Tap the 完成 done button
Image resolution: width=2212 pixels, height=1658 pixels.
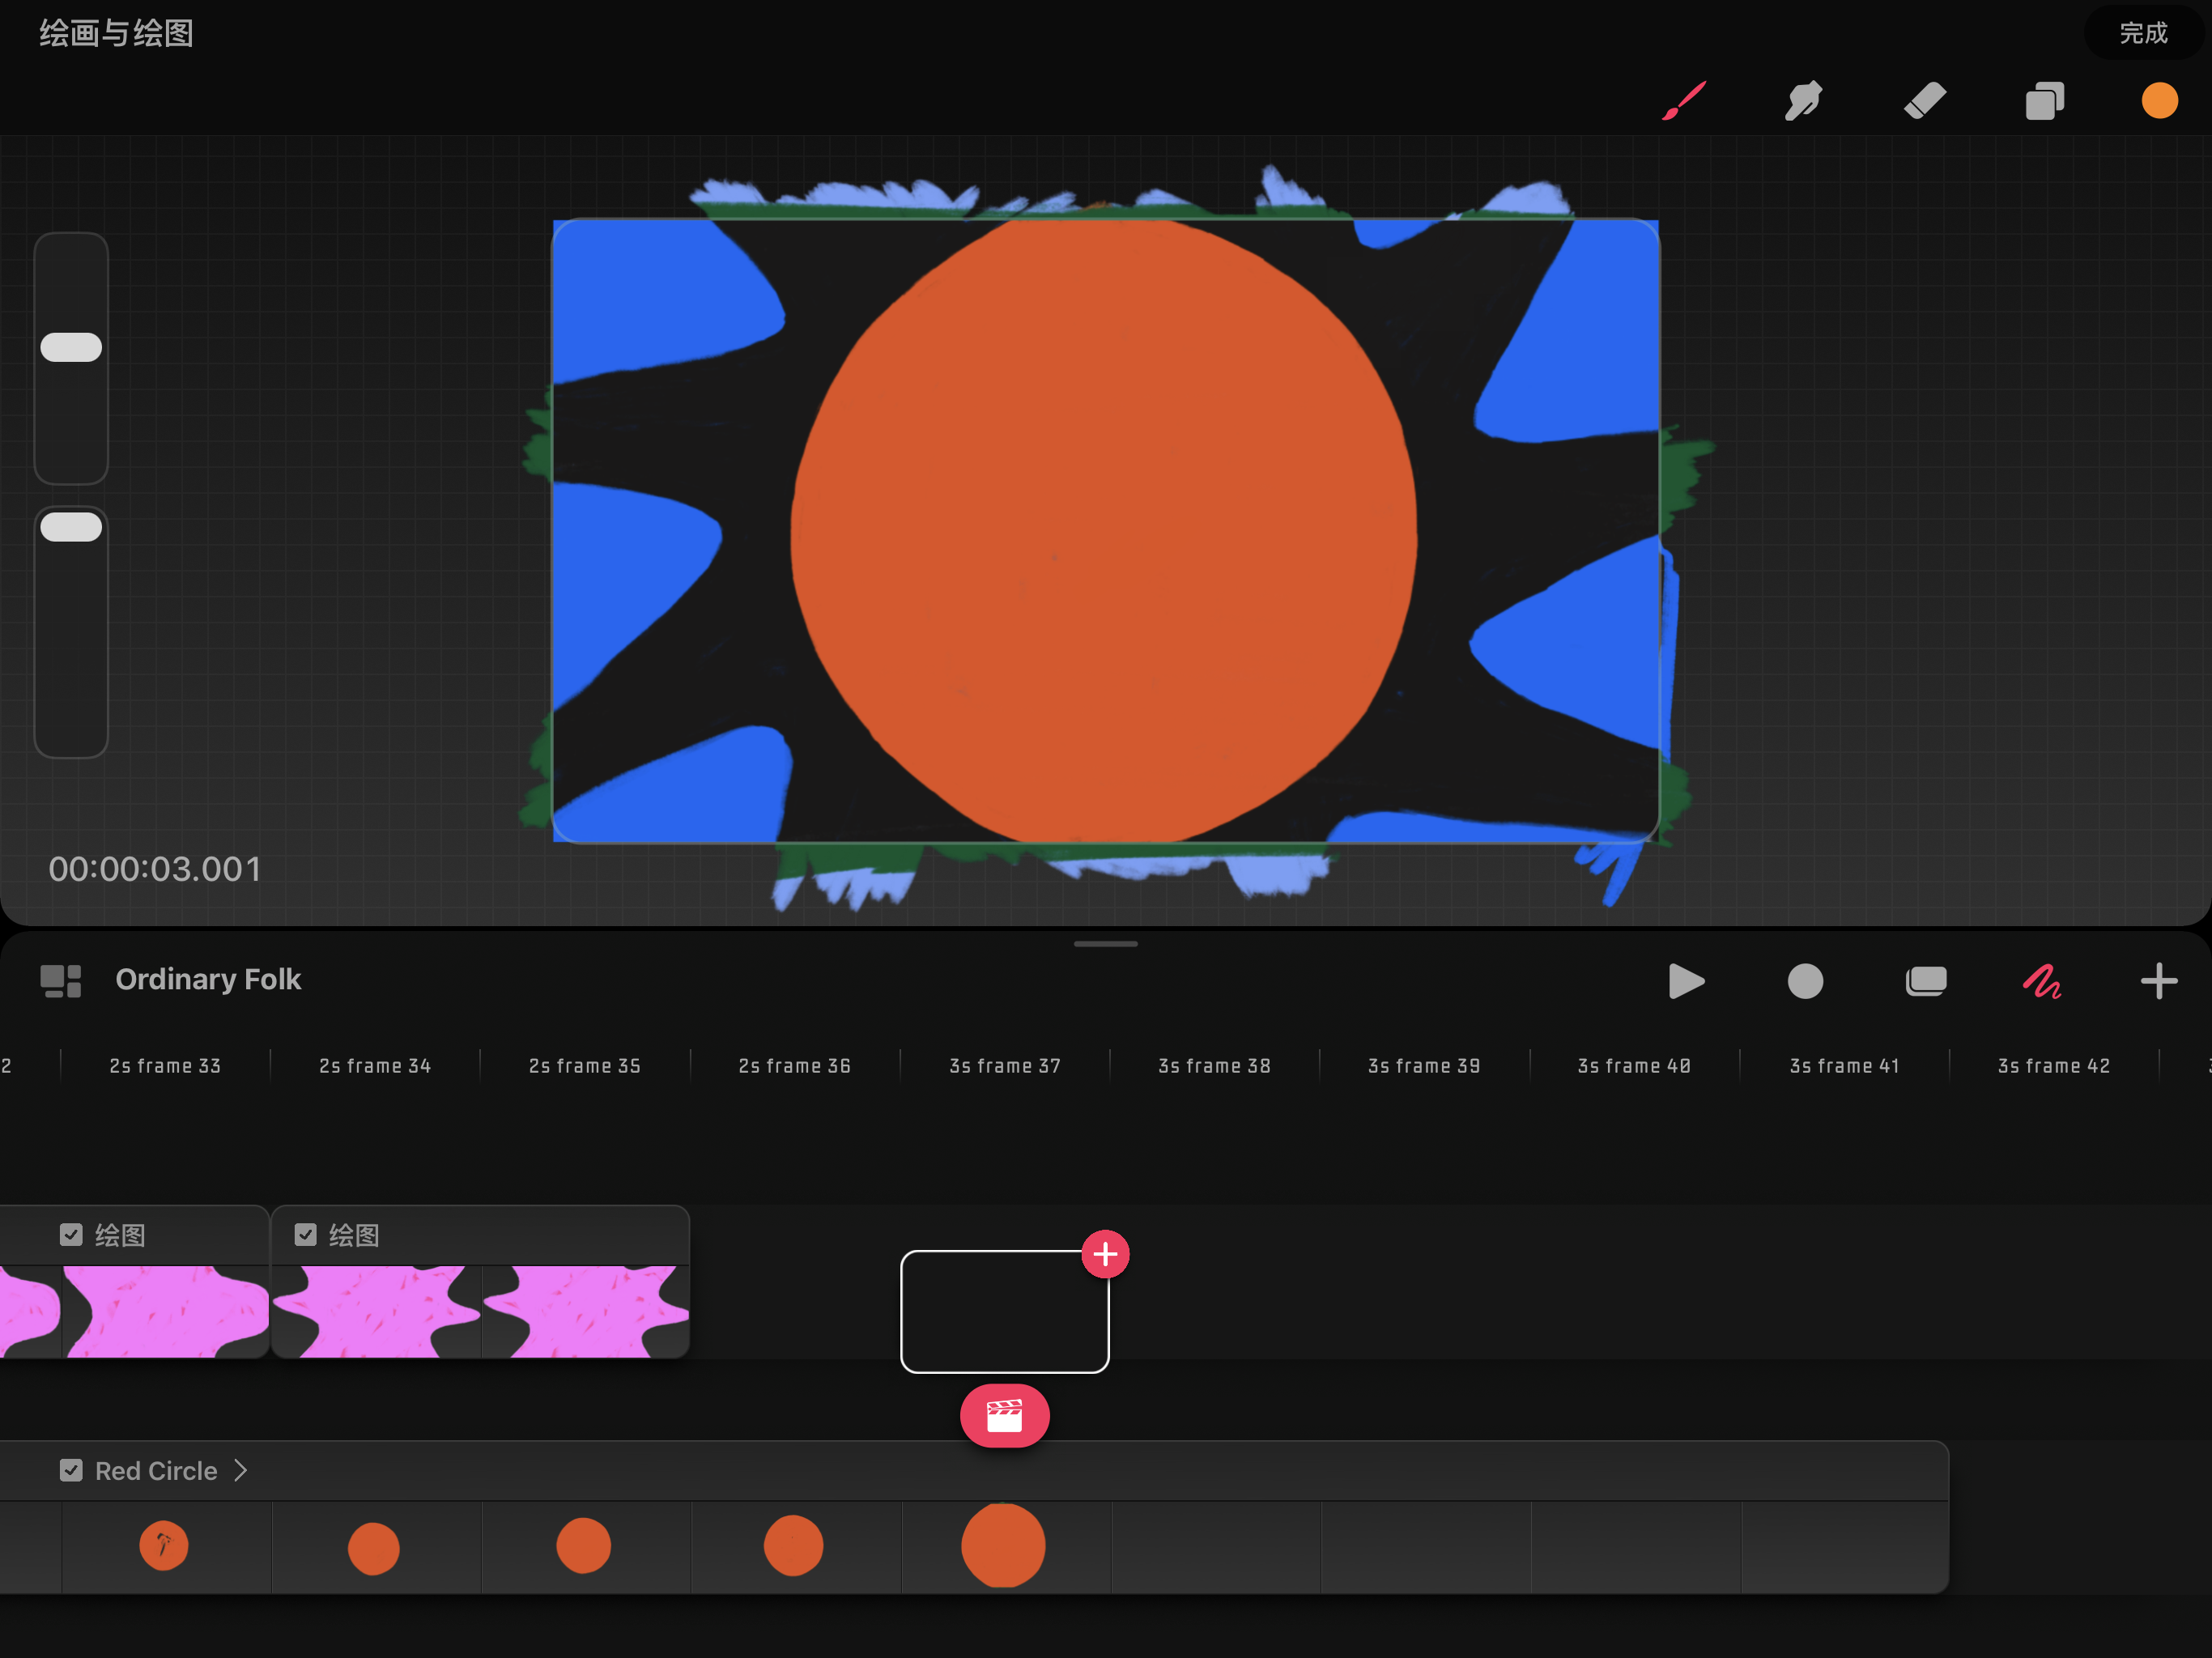pyautogui.click(x=2143, y=33)
